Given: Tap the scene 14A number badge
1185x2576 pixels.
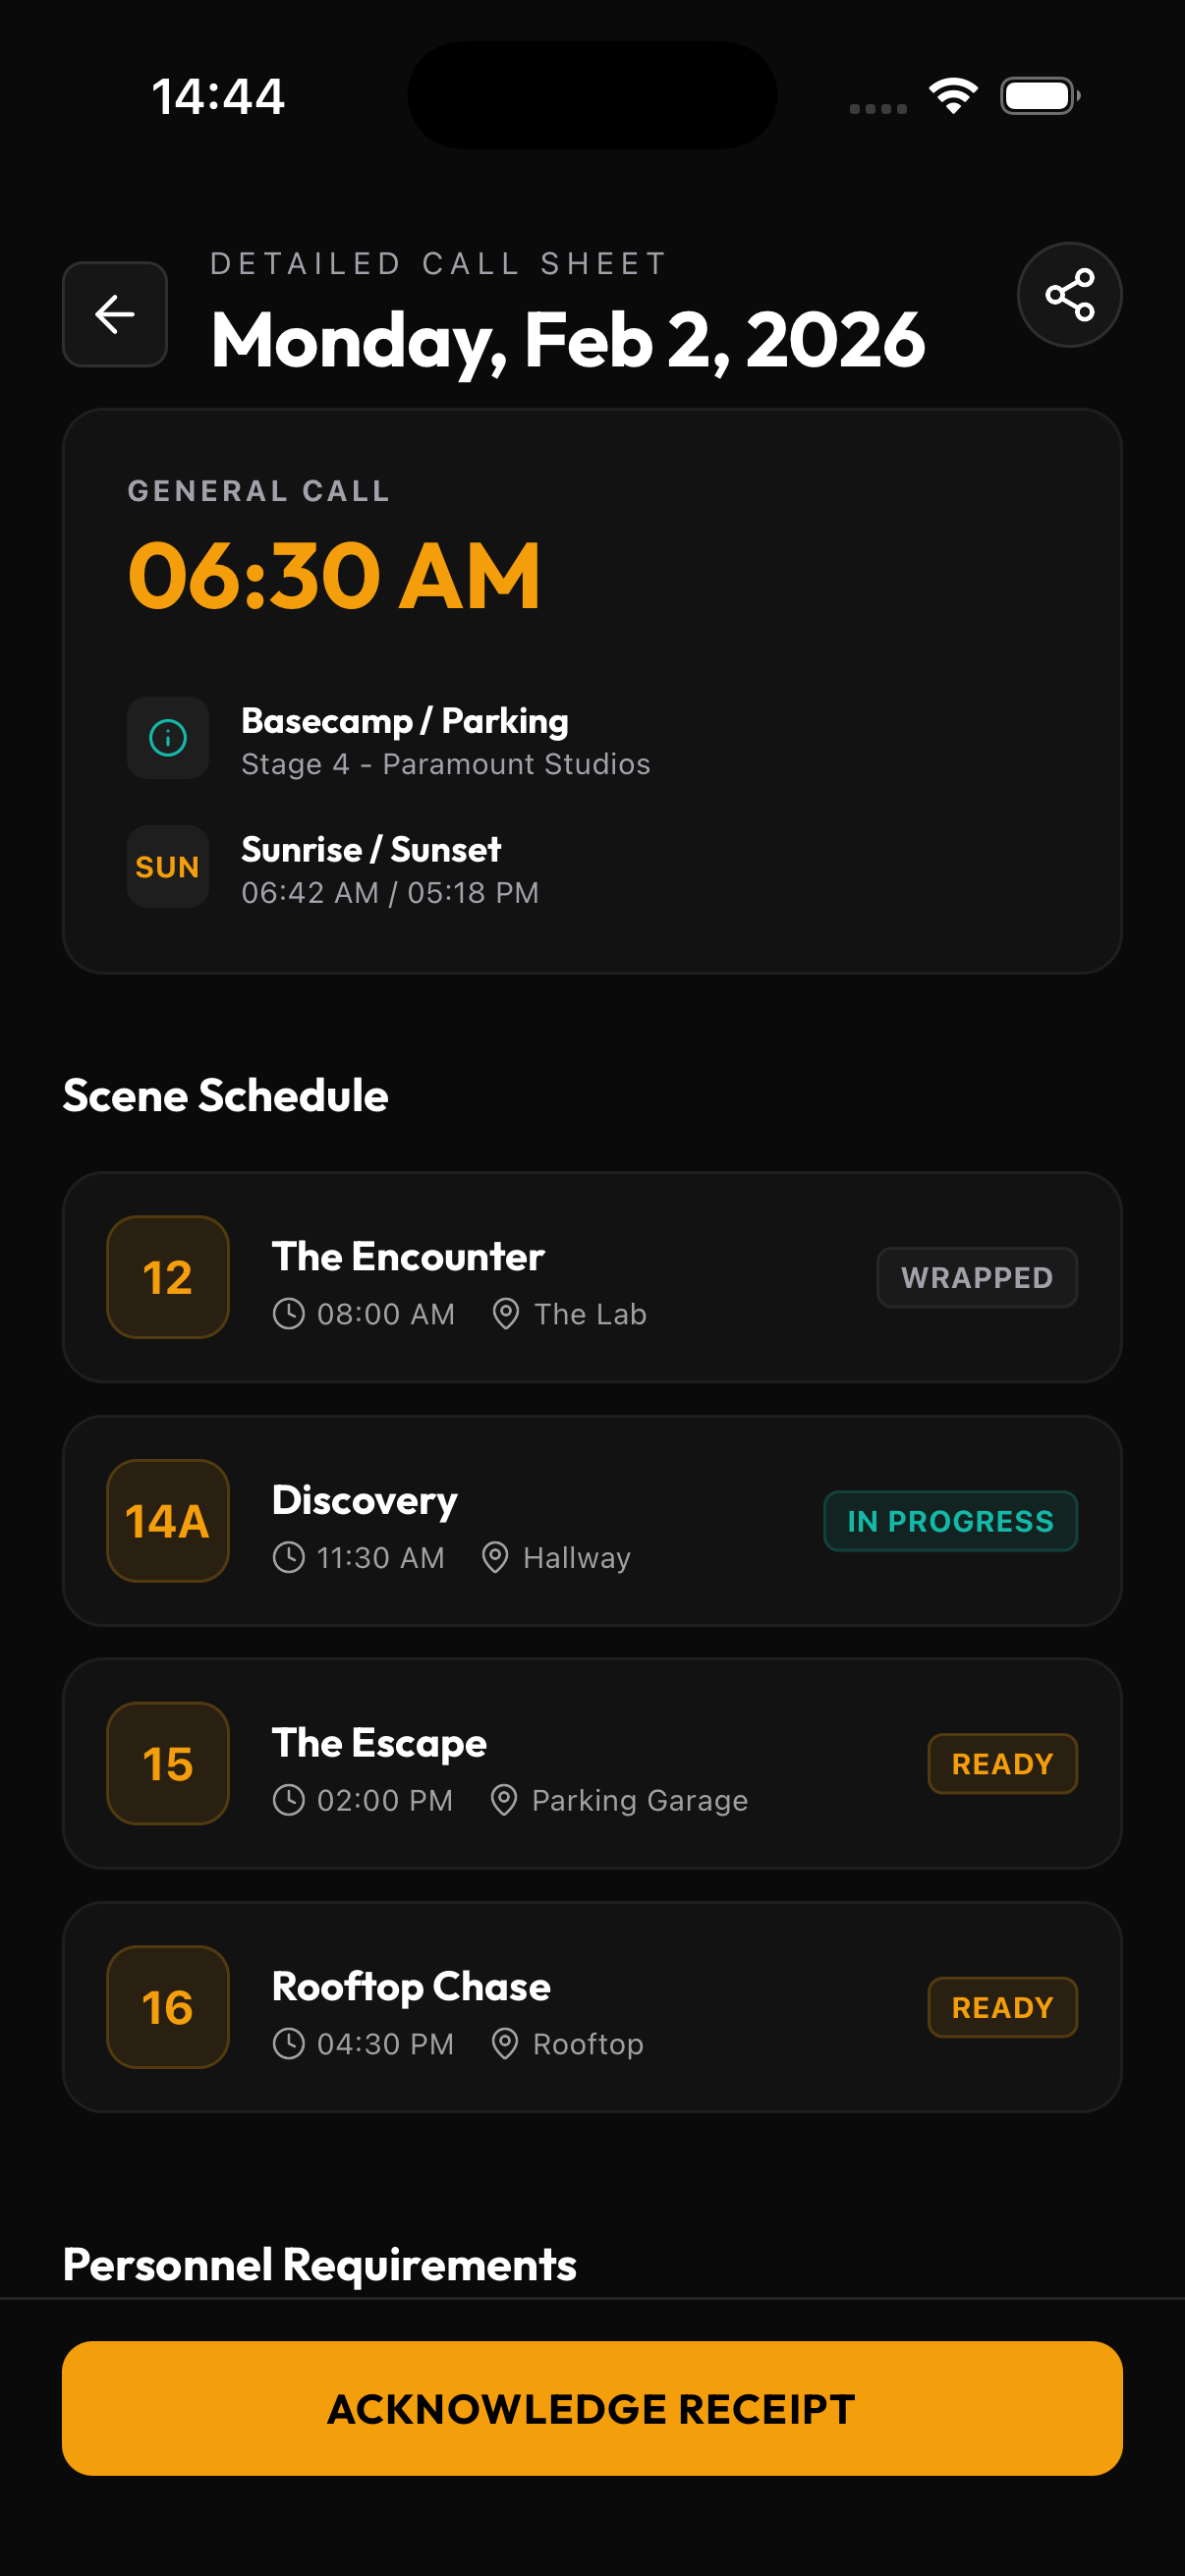Looking at the screenshot, I should tap(168, 1521).
